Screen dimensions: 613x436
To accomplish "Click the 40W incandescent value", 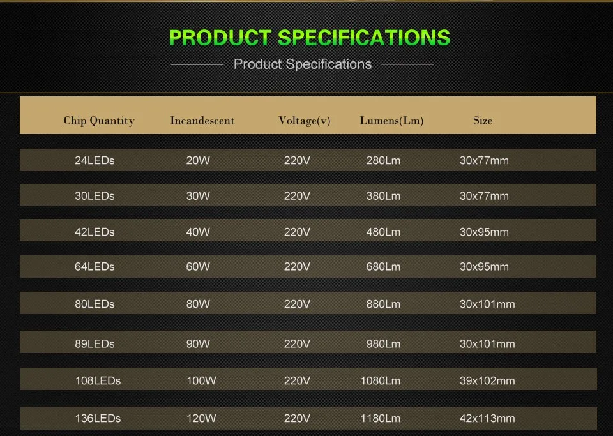I will click(x=198, y=232).
